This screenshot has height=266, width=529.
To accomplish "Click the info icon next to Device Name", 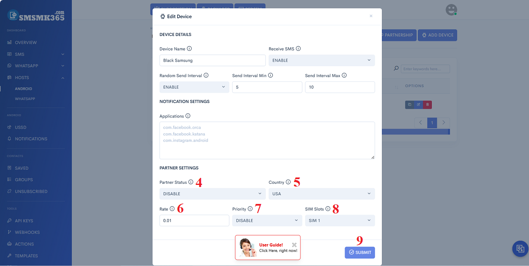I will (x=189, y=48).
